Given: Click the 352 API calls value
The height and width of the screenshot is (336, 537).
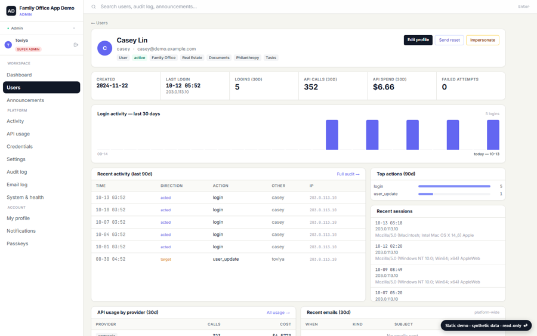Looking at the screenshot, I should pos(311,87).
